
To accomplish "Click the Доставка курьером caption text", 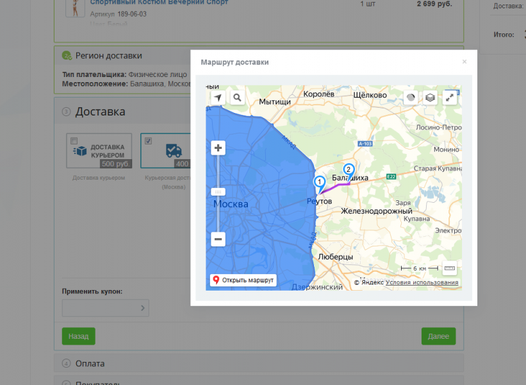I will click(x=99, y=178).
